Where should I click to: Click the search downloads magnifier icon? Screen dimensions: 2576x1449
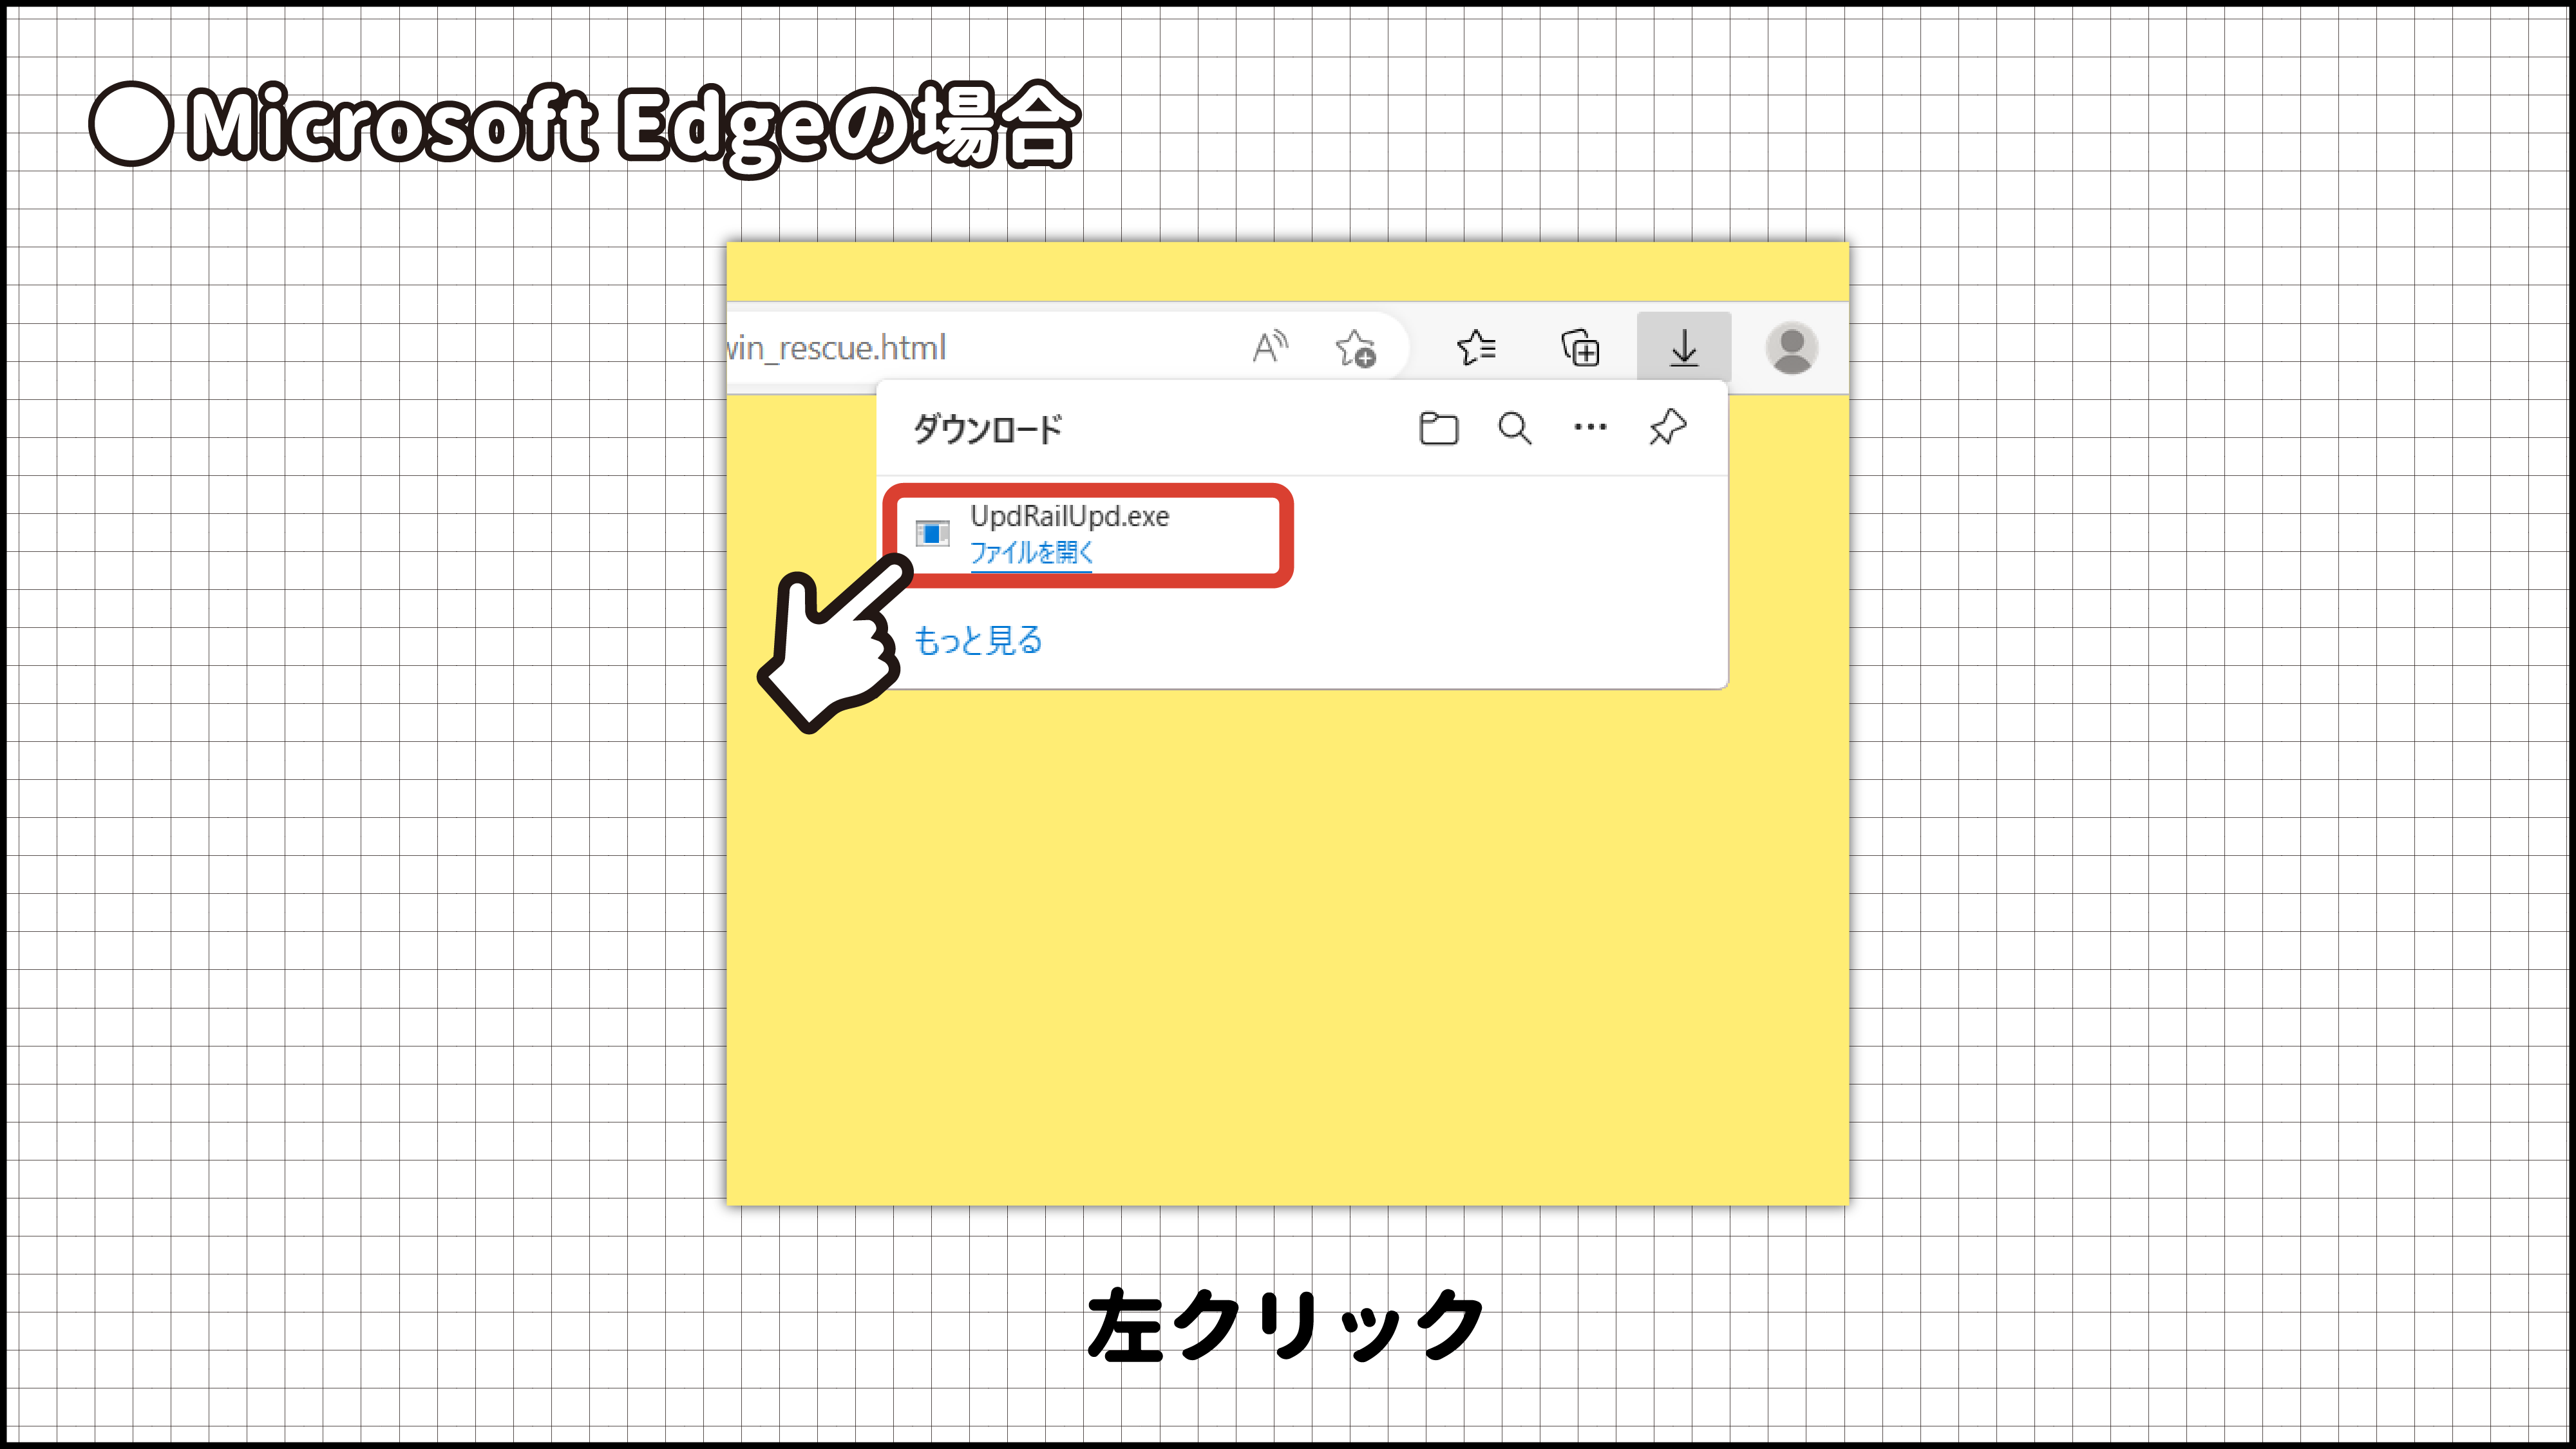(1515, 429)
